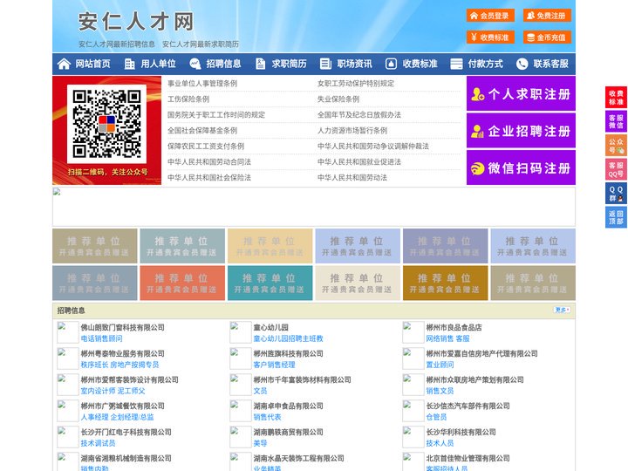The image size is (628, 471).
Task: Click the person icon on 企业招聘注册
Action: 477,131
